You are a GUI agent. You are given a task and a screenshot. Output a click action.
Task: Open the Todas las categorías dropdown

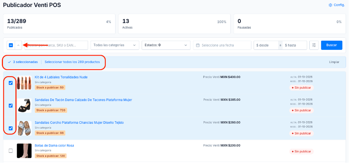pyautogui.click(x=115, y=45)
